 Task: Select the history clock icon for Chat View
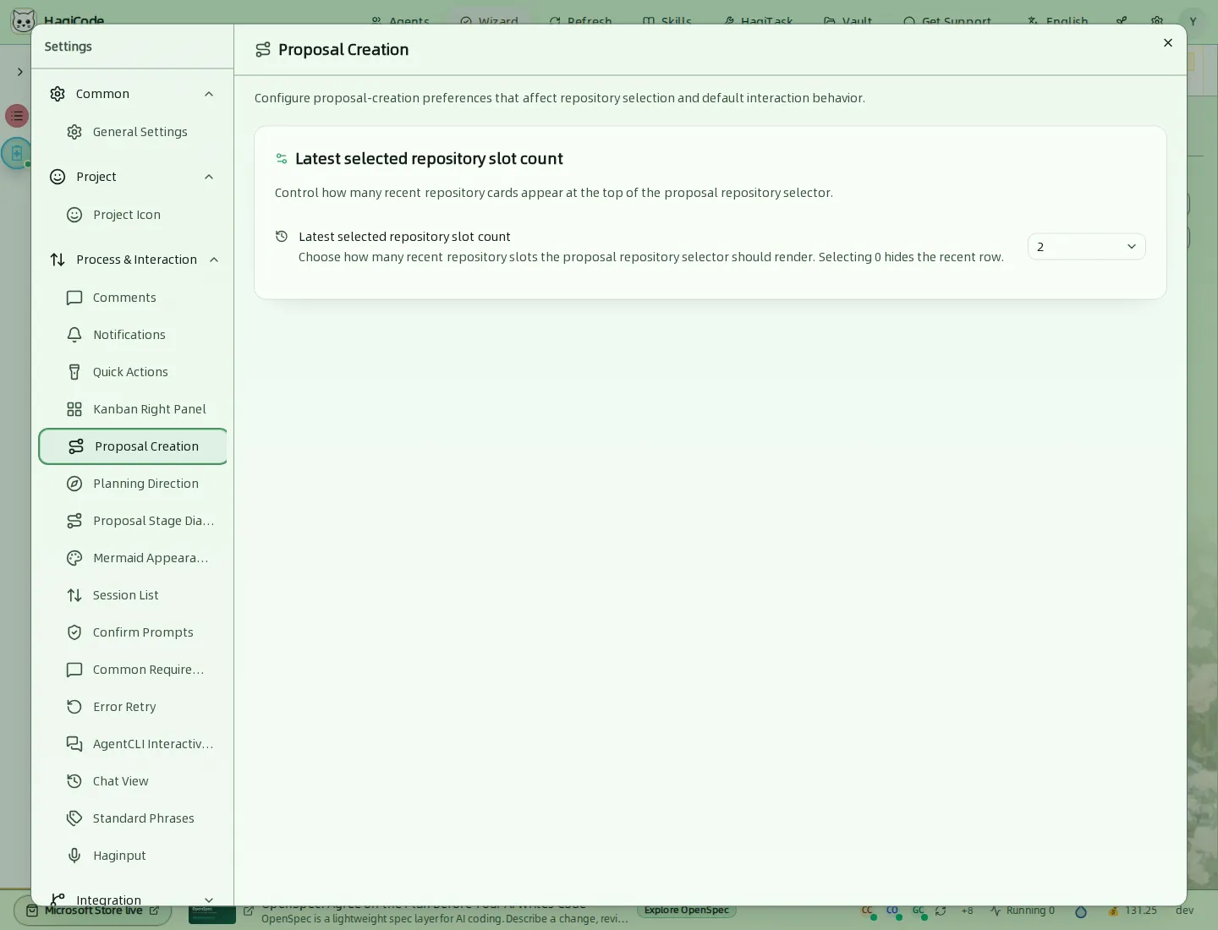click(x=74, y=781)
